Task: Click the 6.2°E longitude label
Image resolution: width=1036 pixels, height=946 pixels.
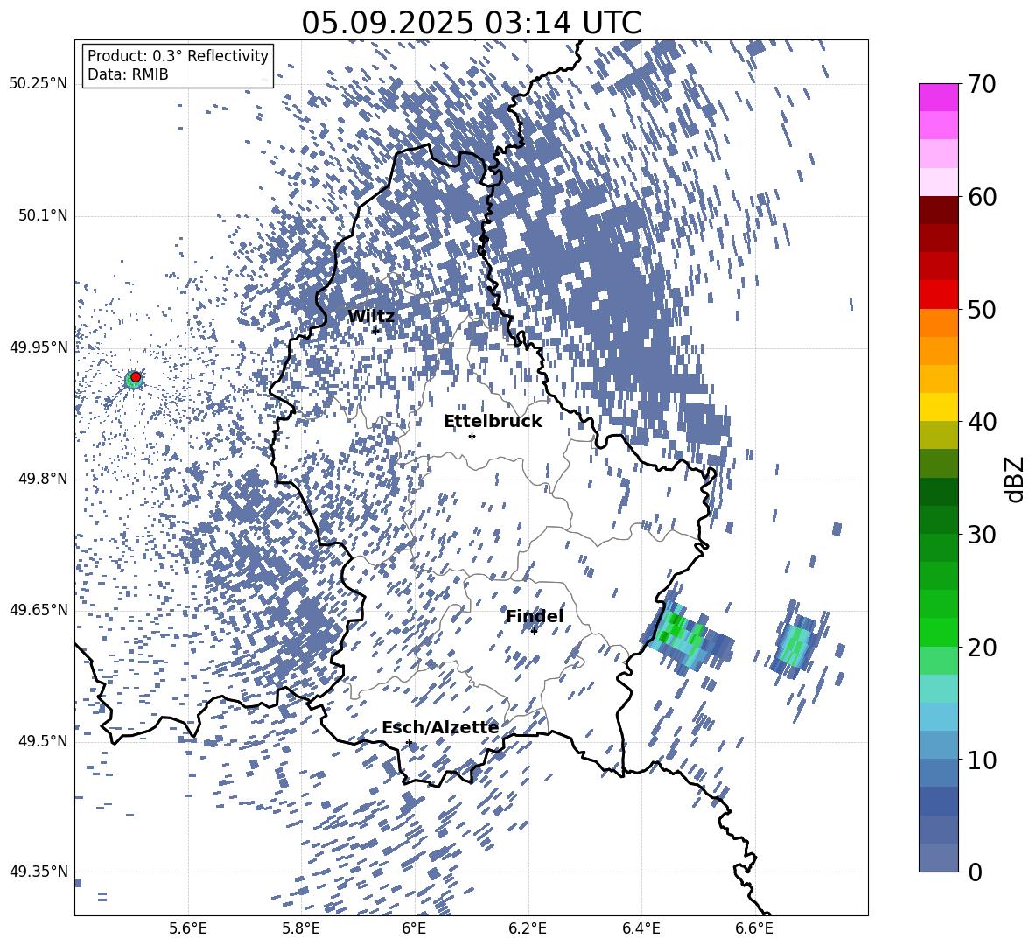Action: click(x=528, y=928)
